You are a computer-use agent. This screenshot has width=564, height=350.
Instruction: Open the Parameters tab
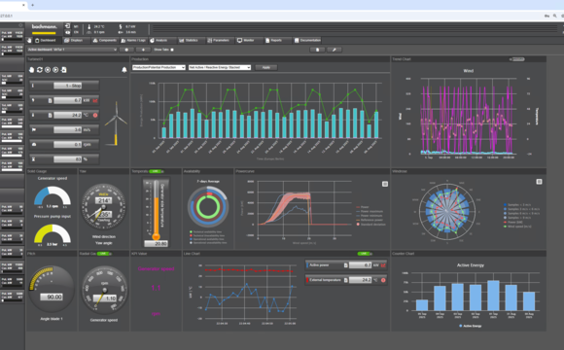220,40
